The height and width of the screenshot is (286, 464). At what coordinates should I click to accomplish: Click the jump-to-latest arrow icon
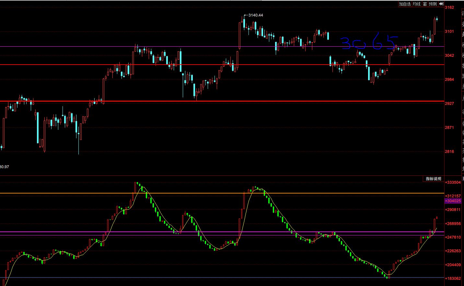click(441, 4)
